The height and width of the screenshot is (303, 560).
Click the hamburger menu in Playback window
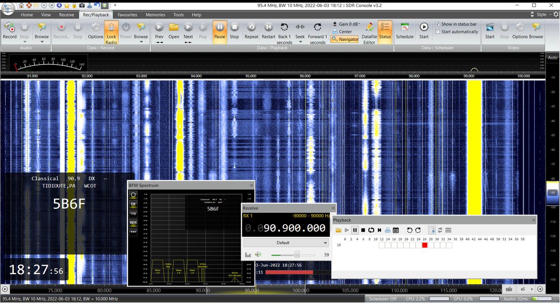(x=448, y=230)
